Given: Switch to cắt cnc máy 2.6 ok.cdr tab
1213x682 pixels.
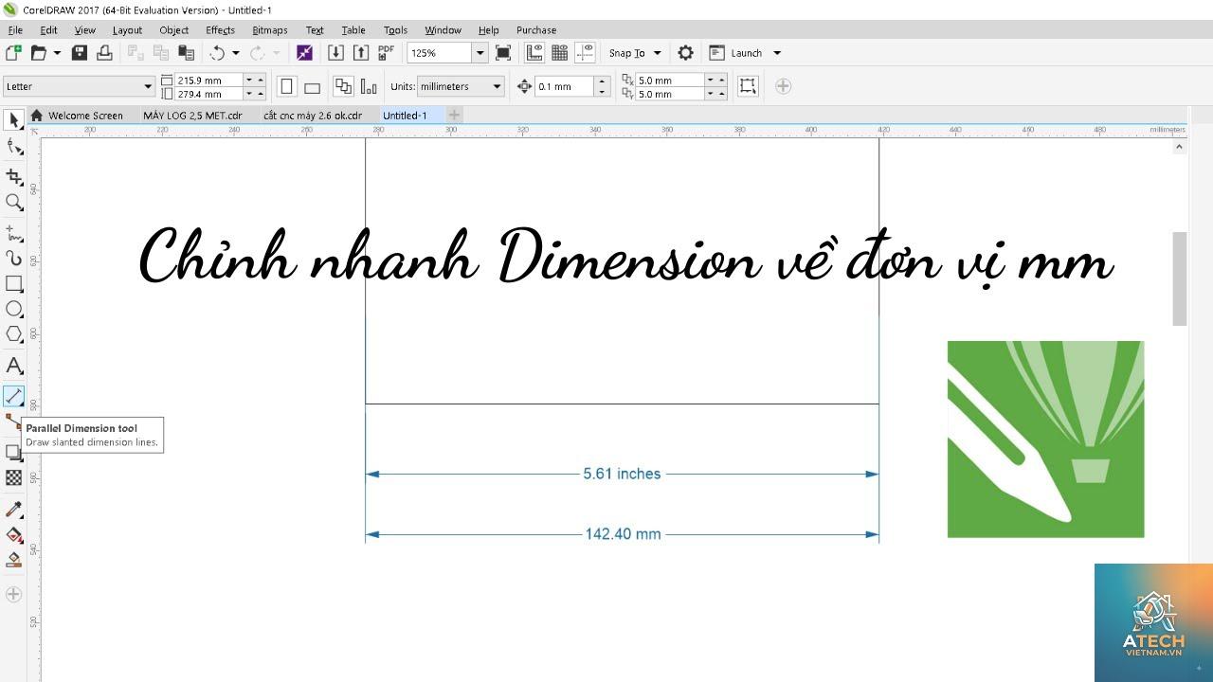Looking at the screenshot, I should click(x=313, y=116).
